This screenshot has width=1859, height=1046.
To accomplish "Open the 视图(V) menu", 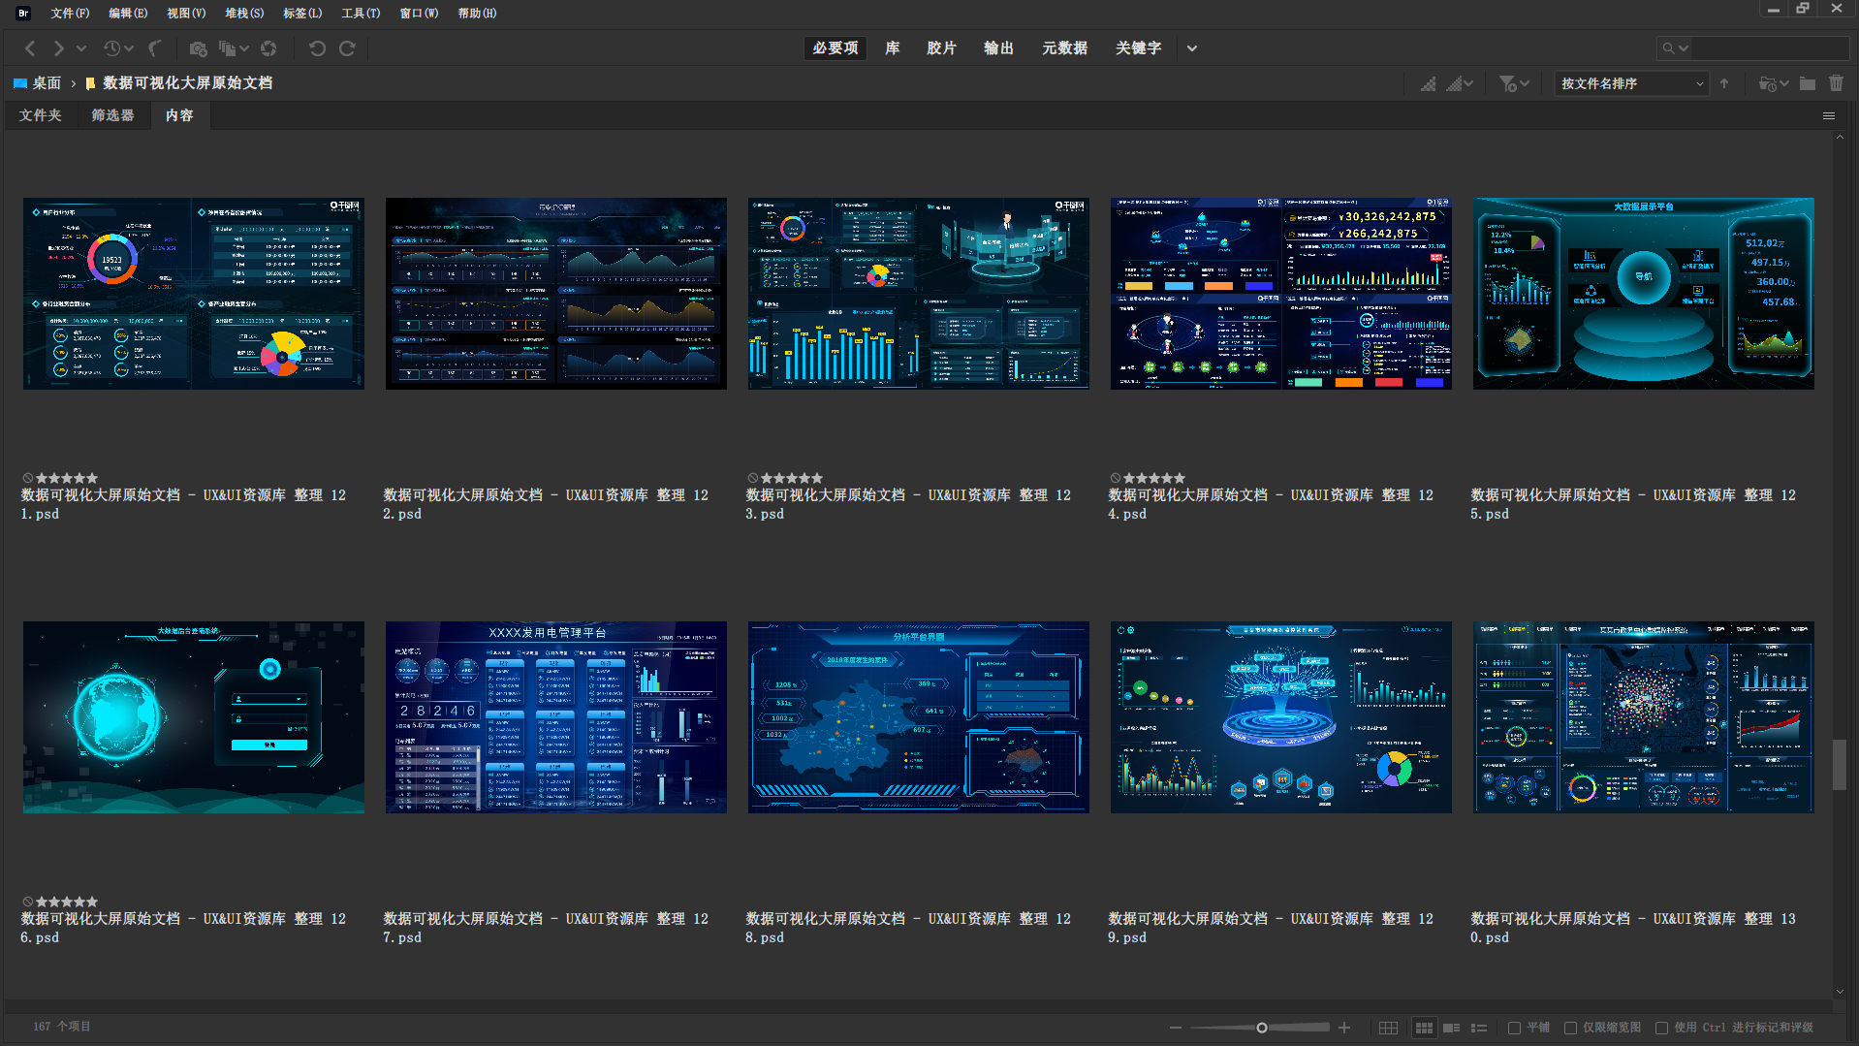I will [186, 14].
